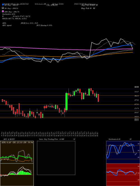
Task: Click the red RSI chart panel
Action: pyautogui.click(x=123, y=175)
